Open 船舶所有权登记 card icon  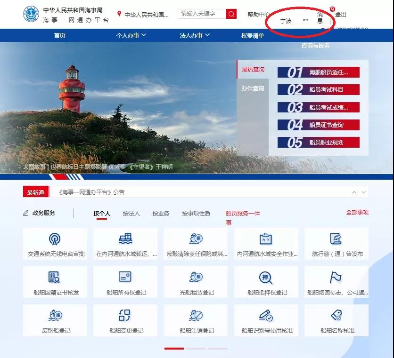coord(125,277)
